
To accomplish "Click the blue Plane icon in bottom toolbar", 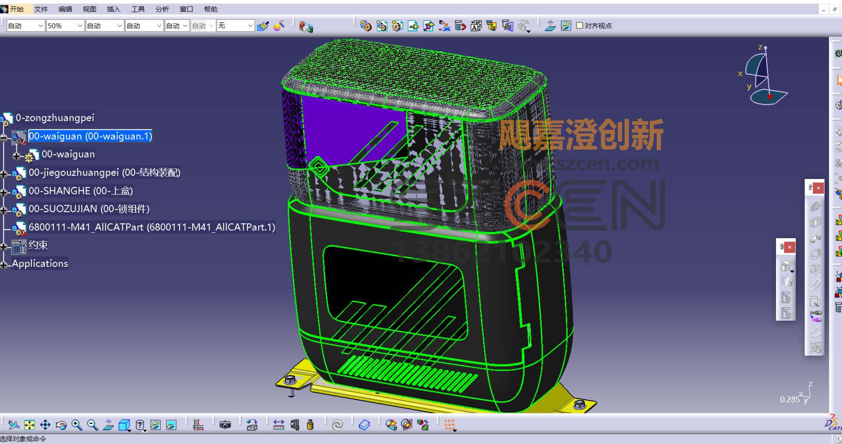I will 364,425.
